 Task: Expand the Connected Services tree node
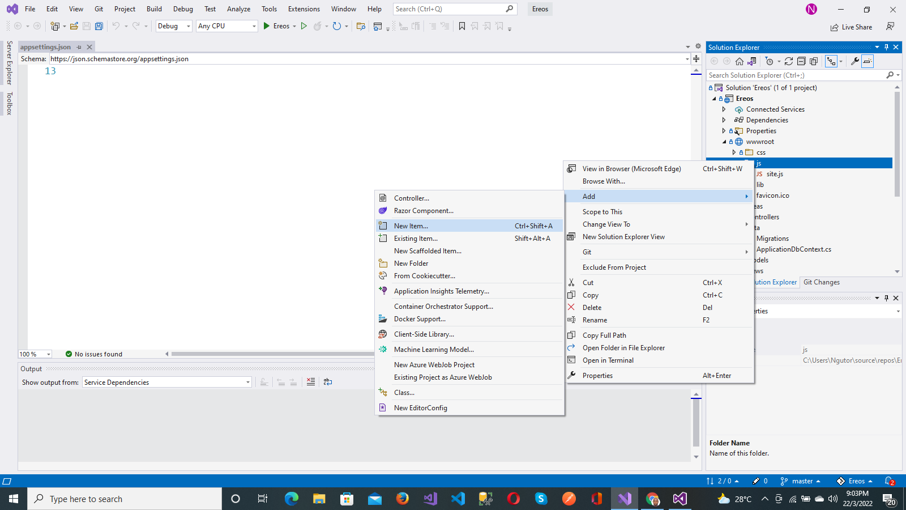724,109
